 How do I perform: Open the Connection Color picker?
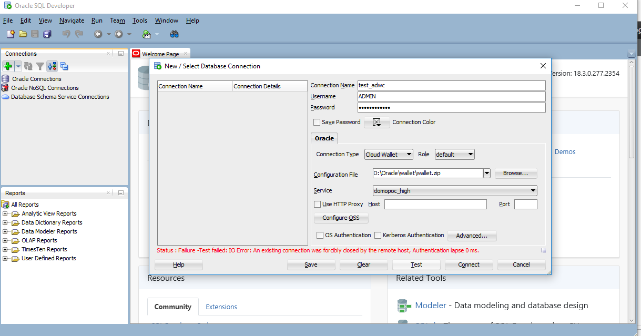point(377,122)
